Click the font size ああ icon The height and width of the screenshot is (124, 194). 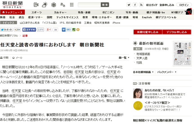(63, 5)
